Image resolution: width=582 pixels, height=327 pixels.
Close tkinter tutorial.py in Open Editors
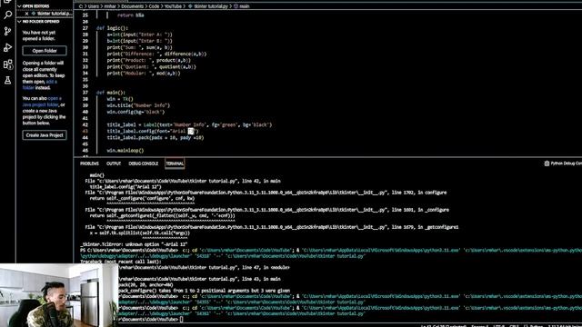point(26,14)
